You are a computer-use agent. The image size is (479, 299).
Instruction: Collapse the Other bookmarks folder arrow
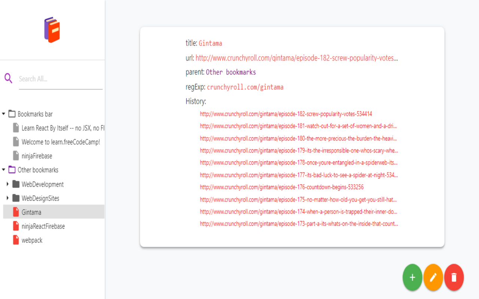(4, 170)
